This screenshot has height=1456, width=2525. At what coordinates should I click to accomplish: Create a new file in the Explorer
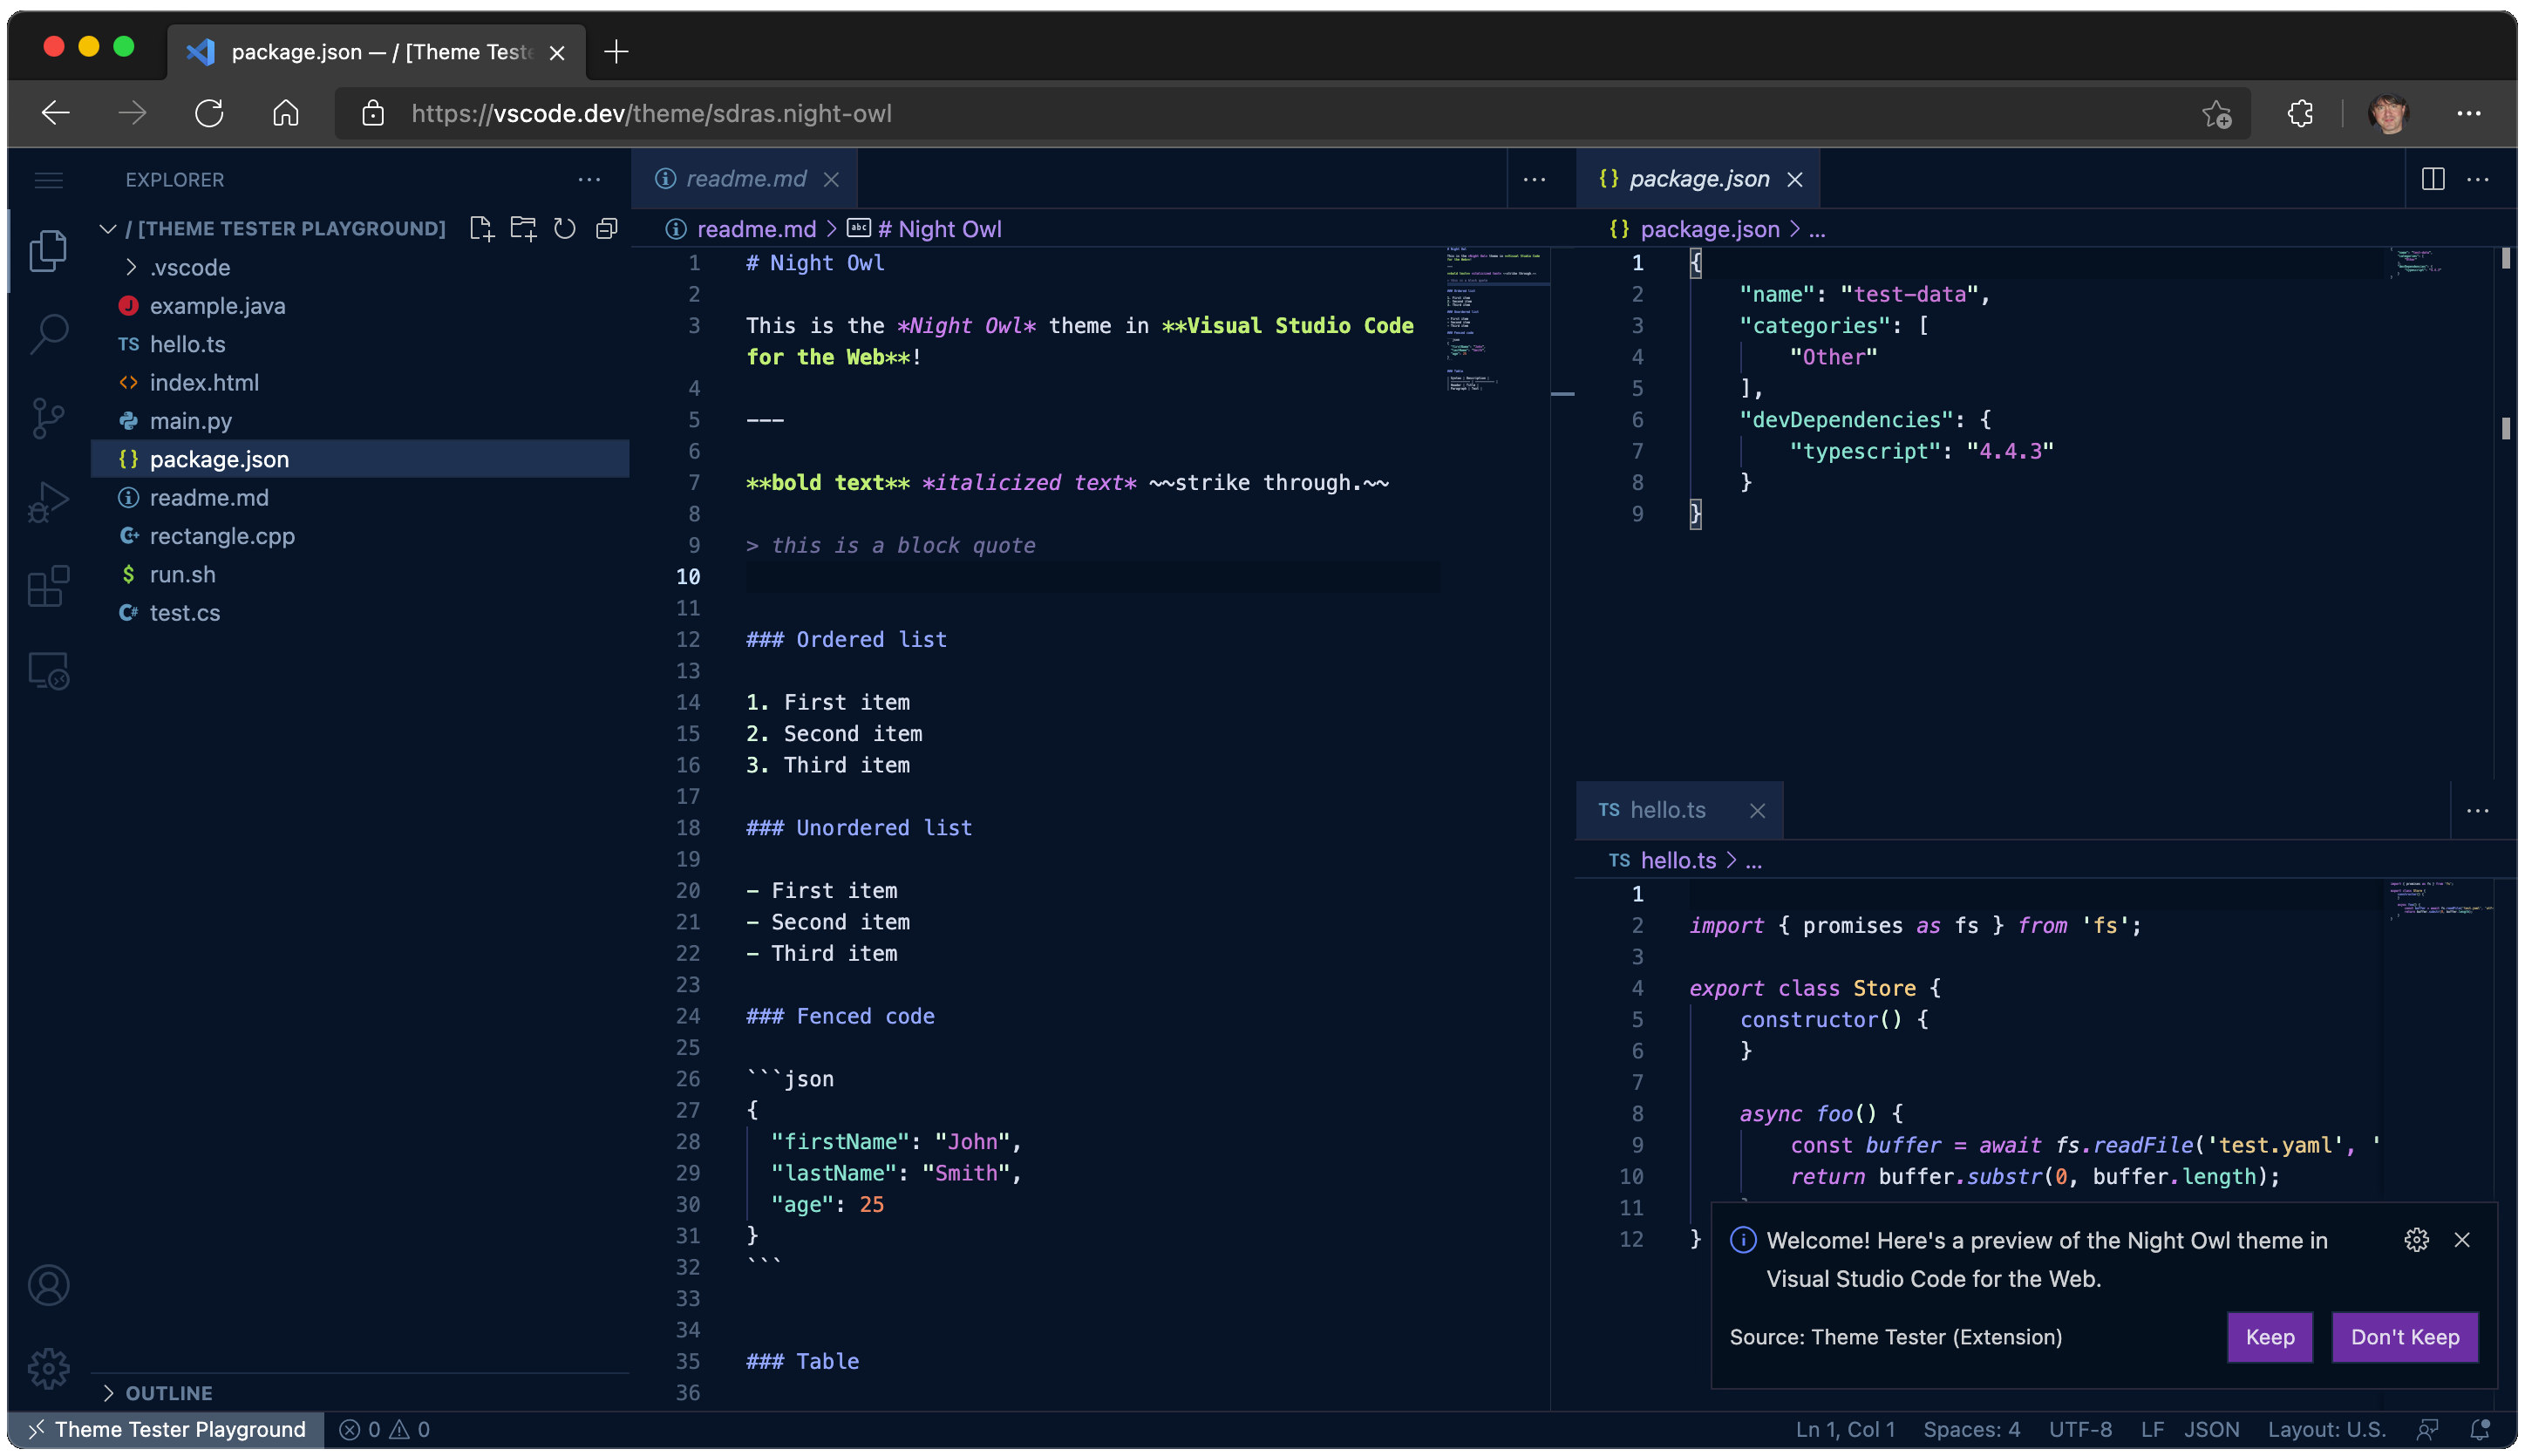(x=481, y=228)
